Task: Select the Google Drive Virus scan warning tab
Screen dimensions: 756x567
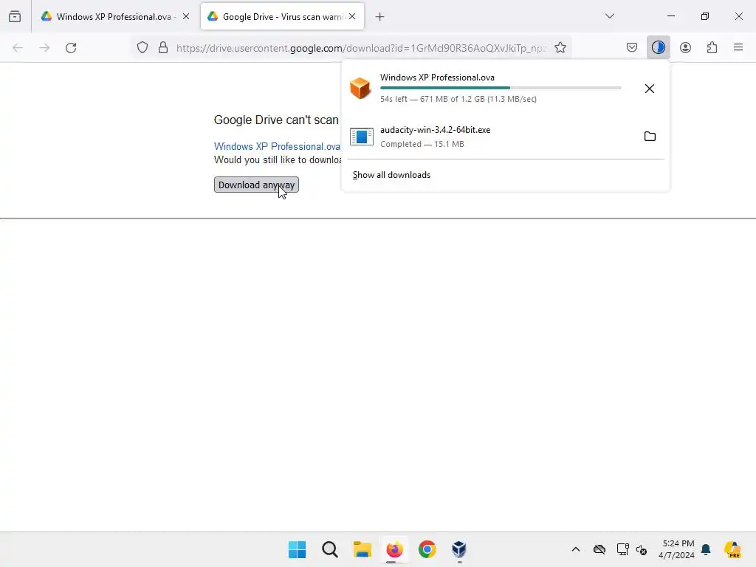Action: [283, 17]
